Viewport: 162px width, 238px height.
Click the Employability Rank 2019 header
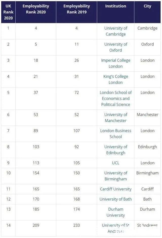76,9
